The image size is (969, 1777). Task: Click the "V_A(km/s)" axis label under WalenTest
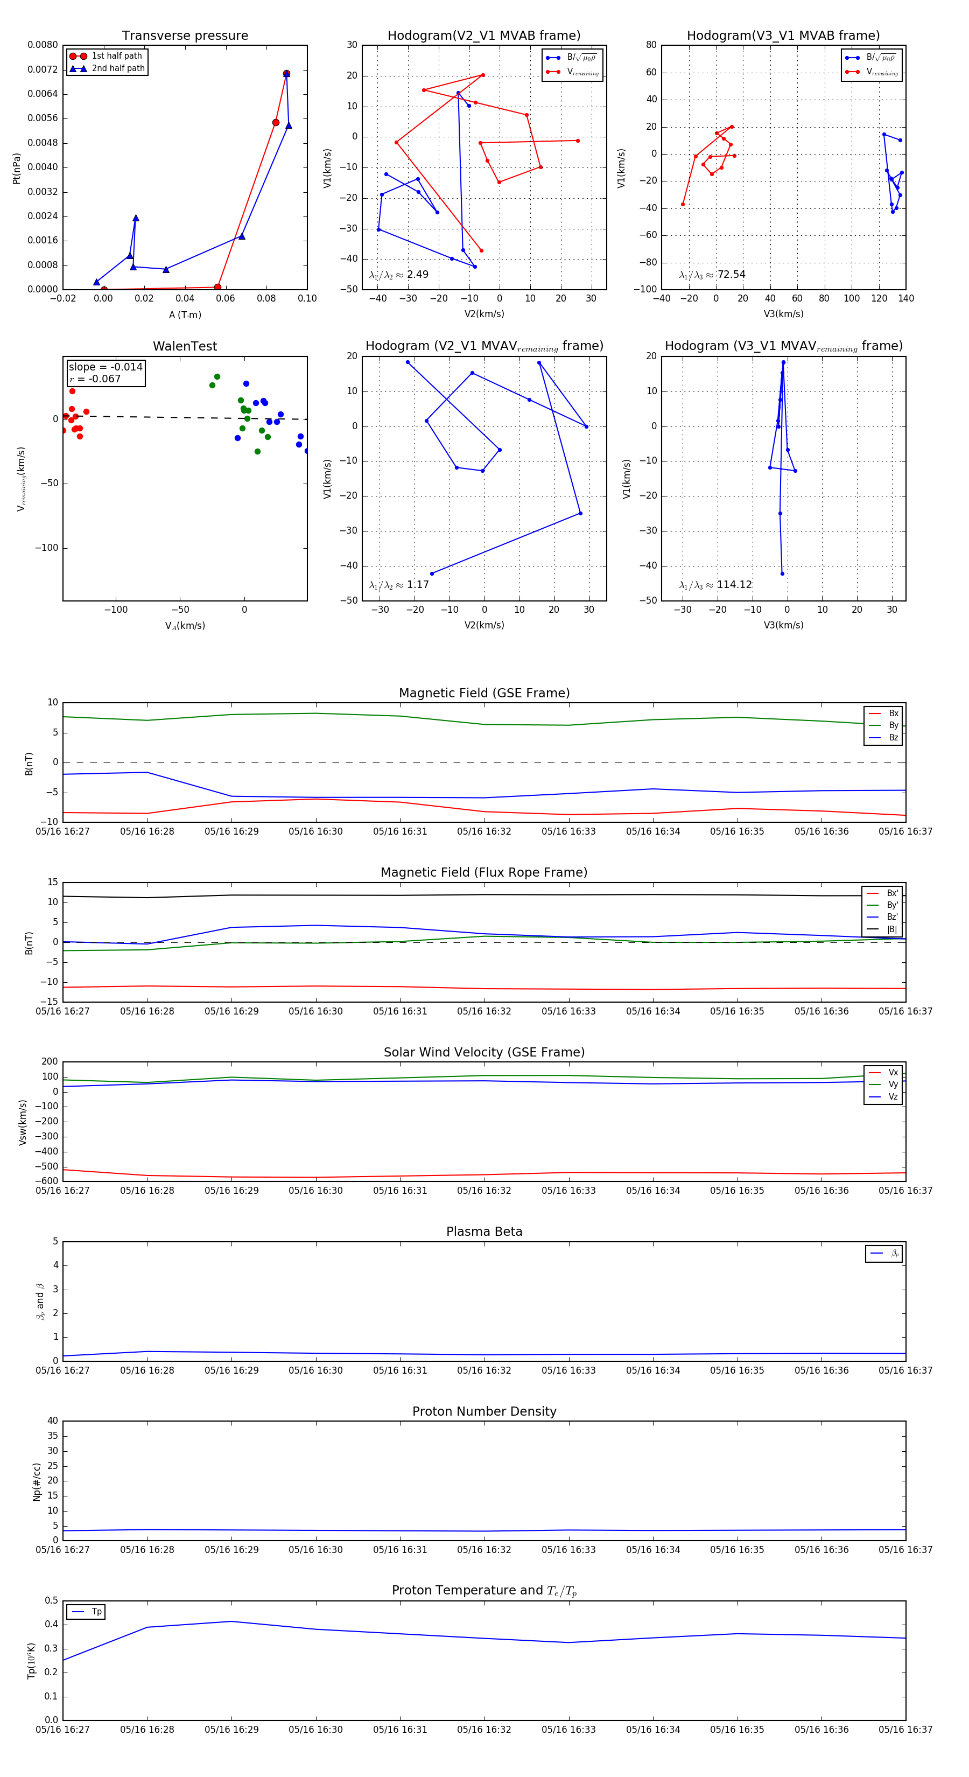point(185,626)
